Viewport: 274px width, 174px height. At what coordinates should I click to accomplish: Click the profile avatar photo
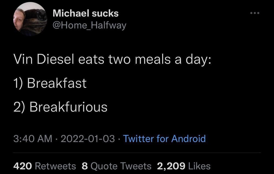coord(30,19)
